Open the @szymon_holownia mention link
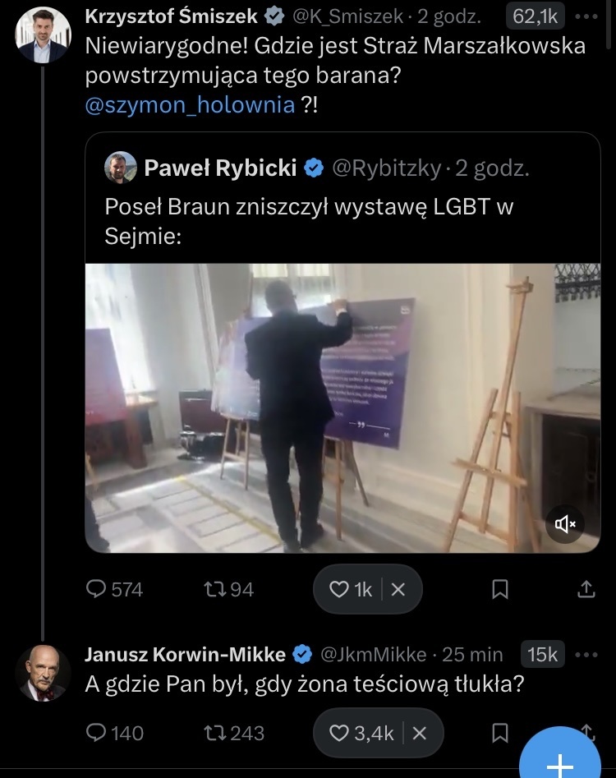The width and height of the screenshot is (616, 778). tap(190, 104)
